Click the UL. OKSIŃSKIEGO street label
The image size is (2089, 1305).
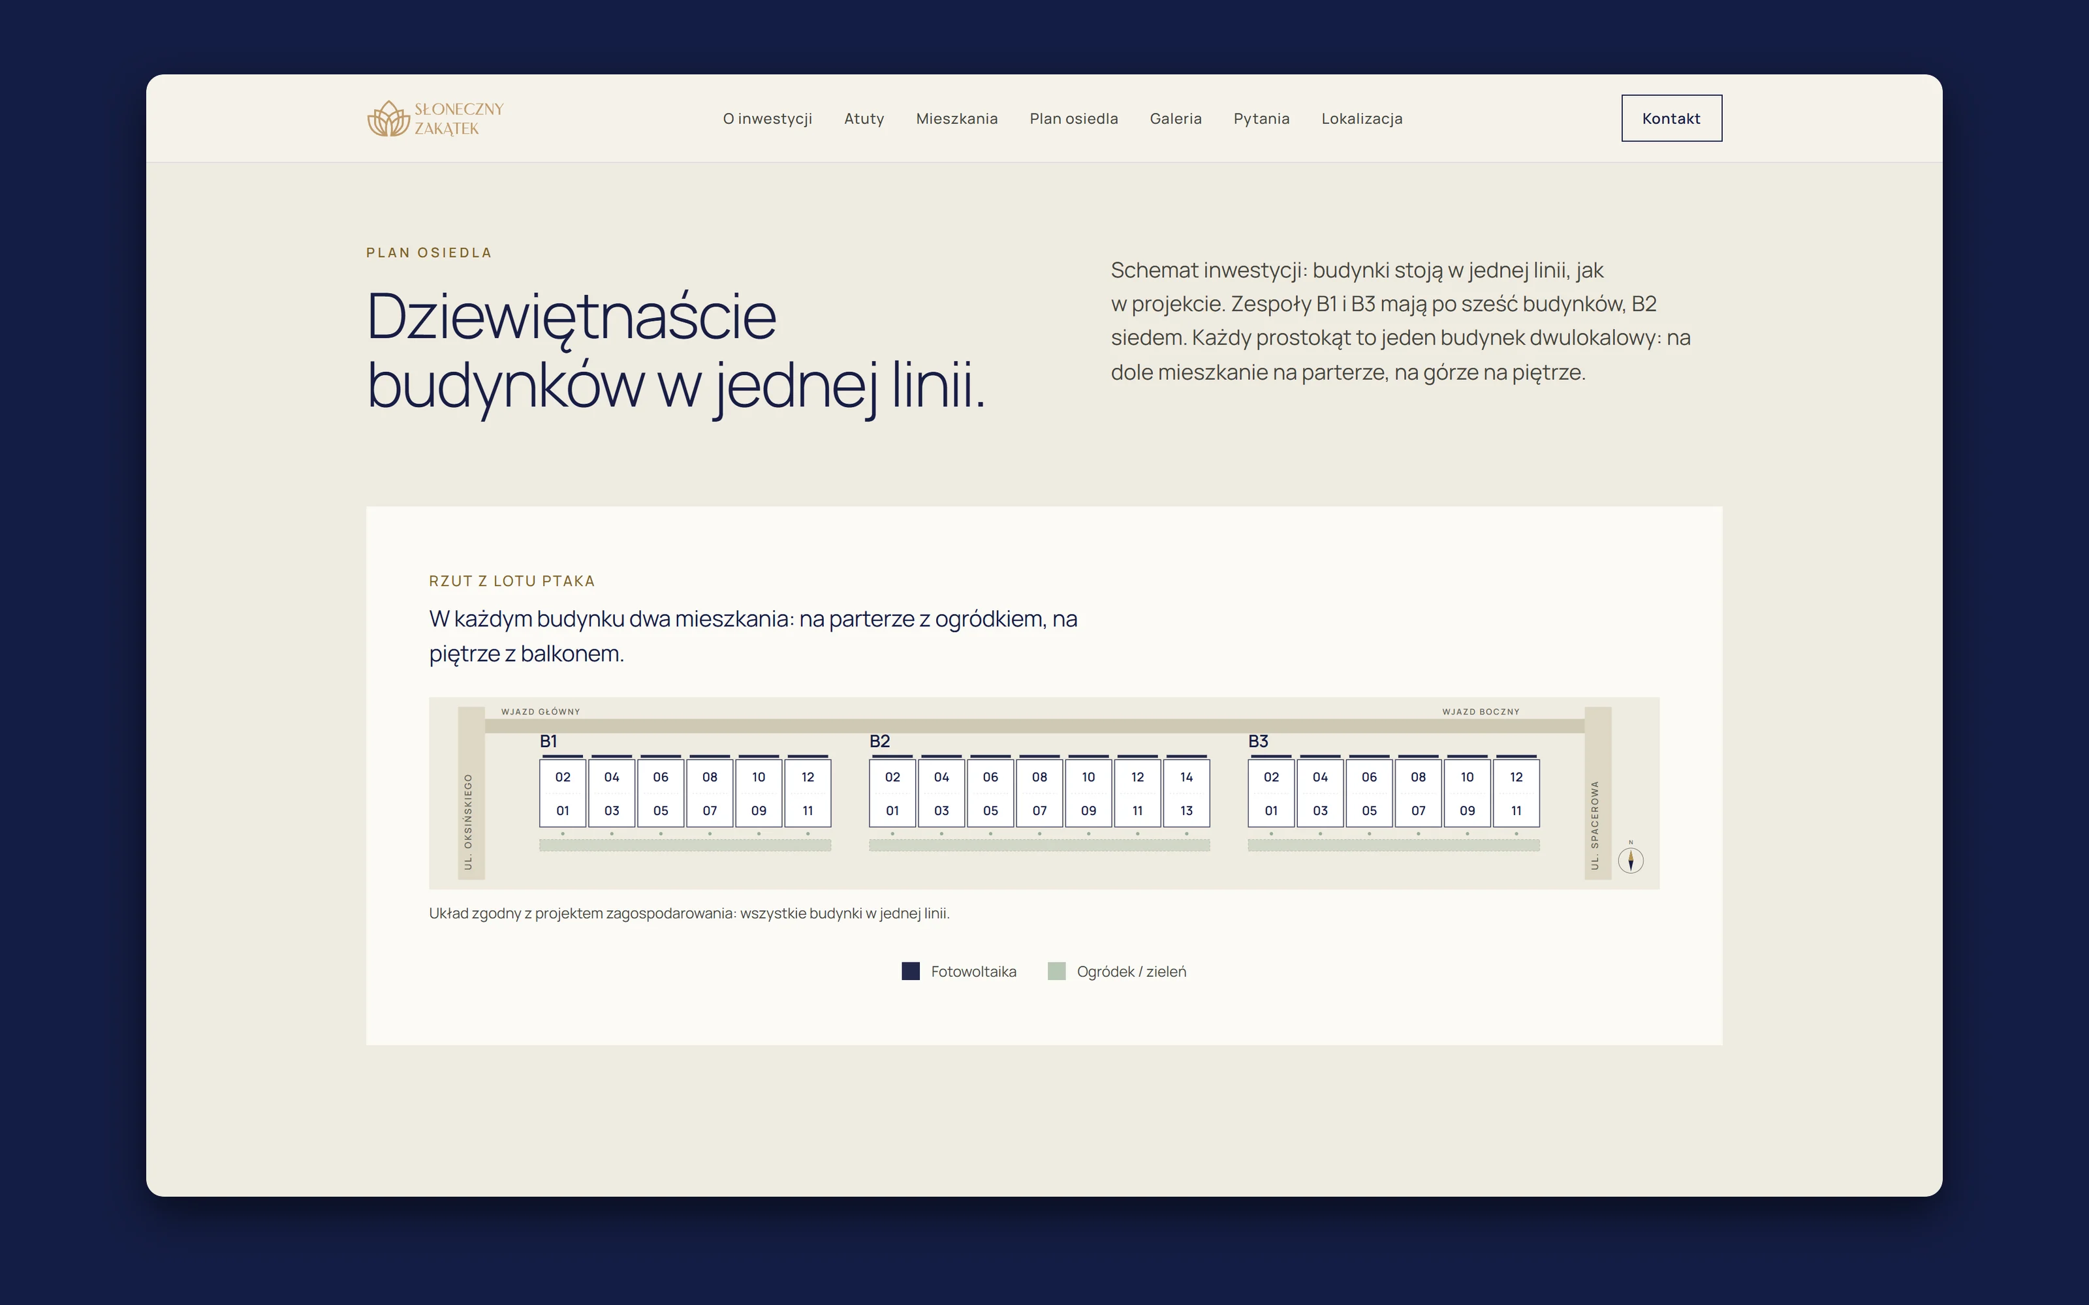tap(469, 821)
